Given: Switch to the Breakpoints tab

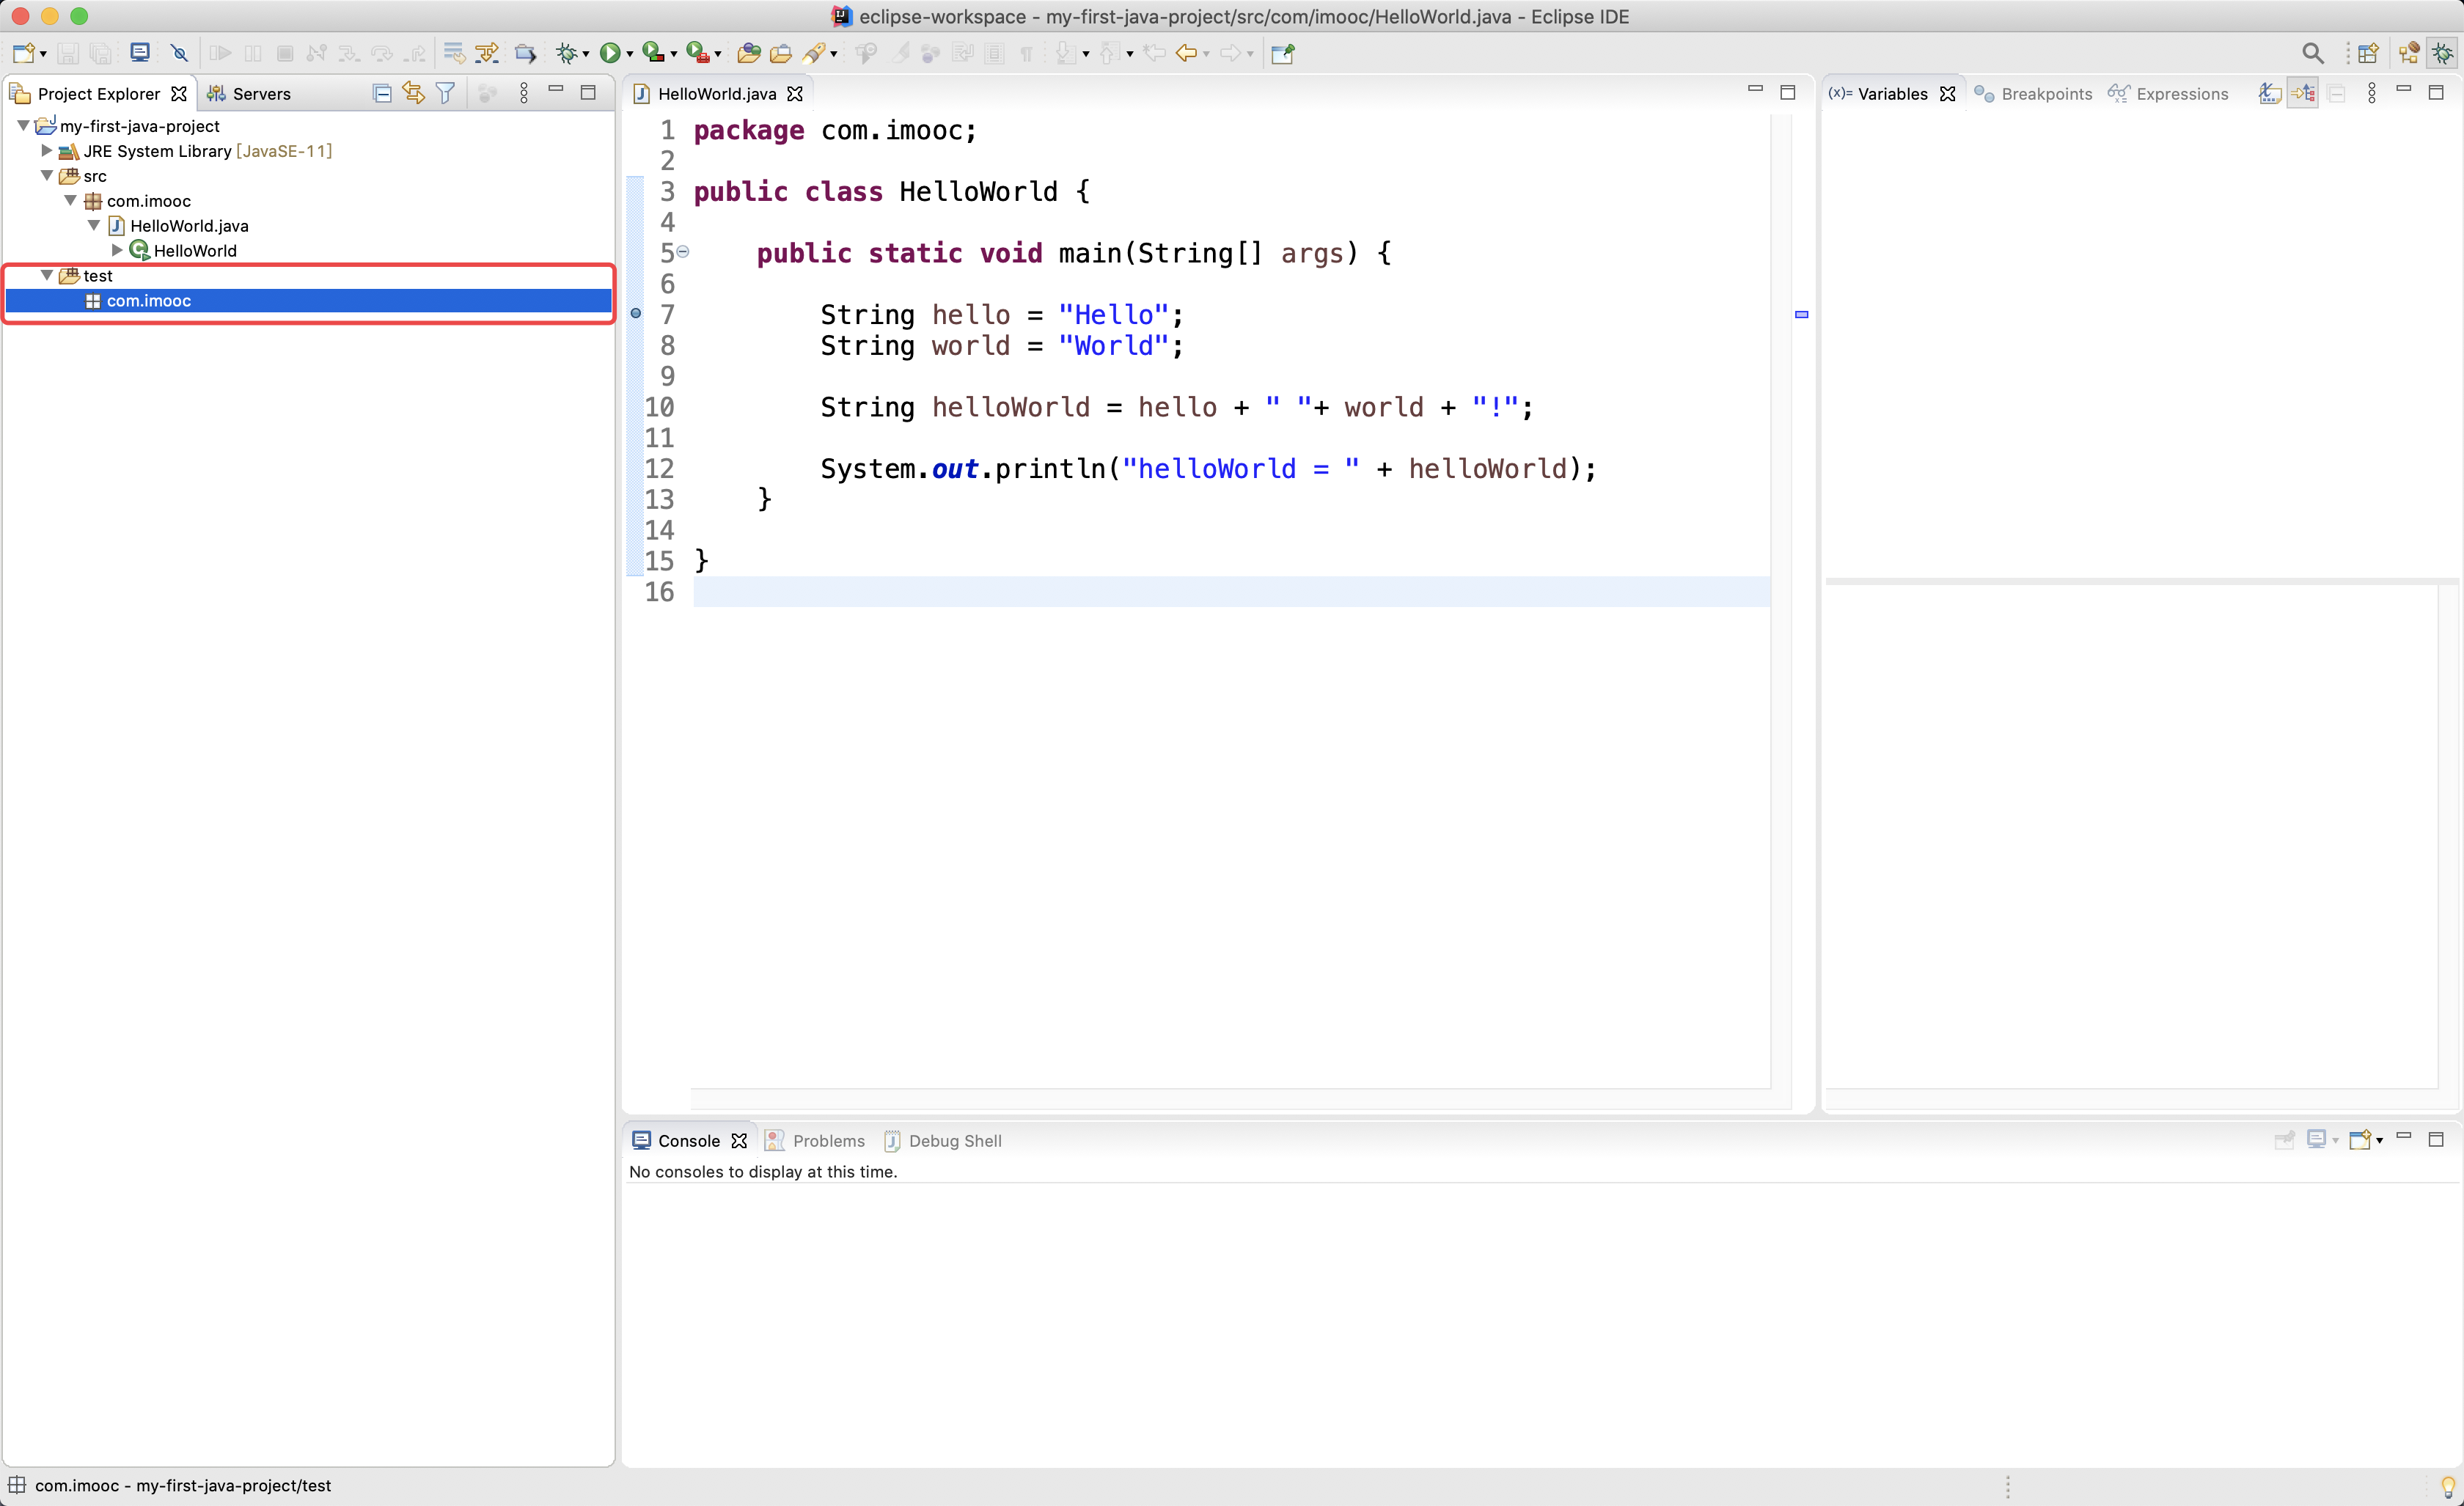Looking at the screenshot, I should tap(2034, 94).
